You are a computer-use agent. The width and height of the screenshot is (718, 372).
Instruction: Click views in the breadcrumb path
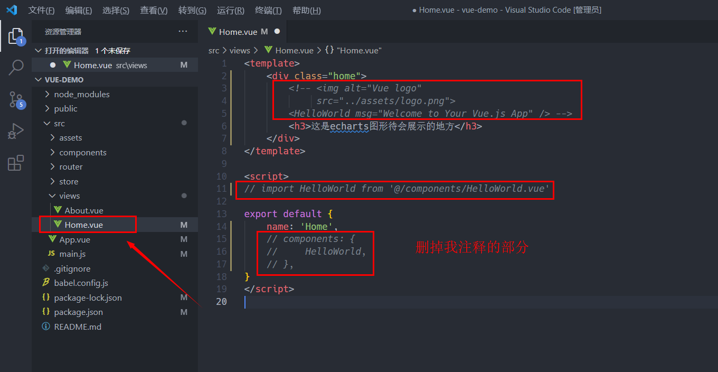coord(240,50)
